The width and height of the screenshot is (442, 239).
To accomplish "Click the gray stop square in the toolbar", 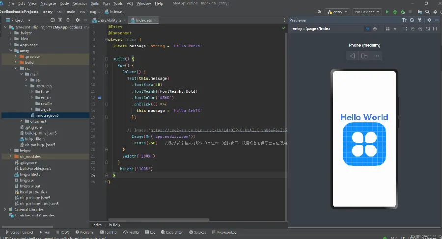I will click(x=410, y=12).
